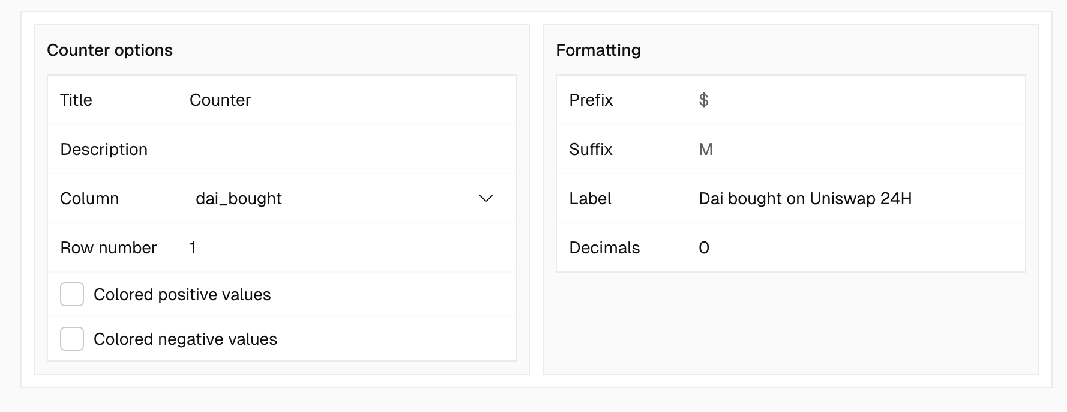
Task: Click the "Row number" field label
Action: 108,247
